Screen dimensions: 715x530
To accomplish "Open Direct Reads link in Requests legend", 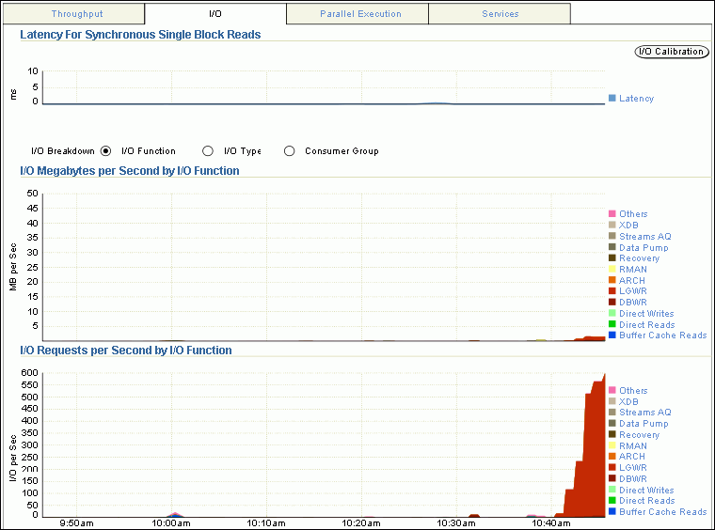I will pos(646,501).
